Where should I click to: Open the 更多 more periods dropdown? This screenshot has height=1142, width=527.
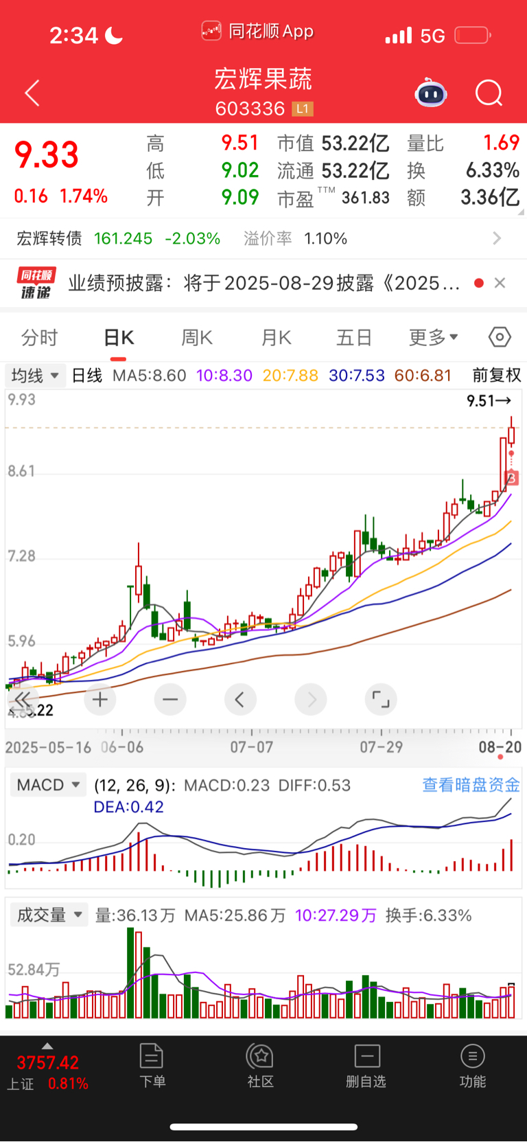(433, 337)
